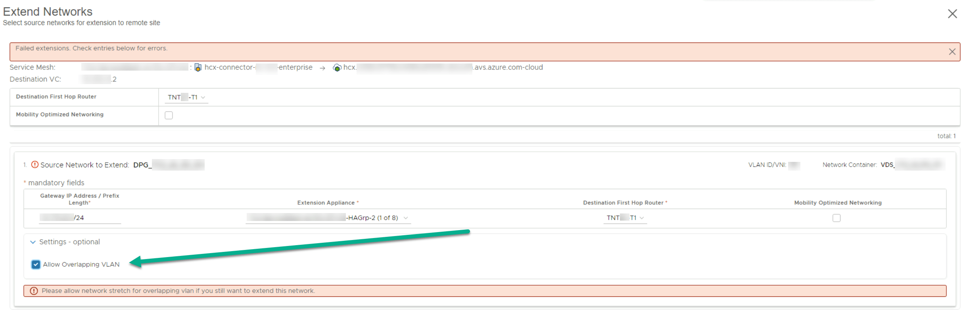Click the Gateway IP Address /24 field

pyautogui.click(x=79, y=218)
